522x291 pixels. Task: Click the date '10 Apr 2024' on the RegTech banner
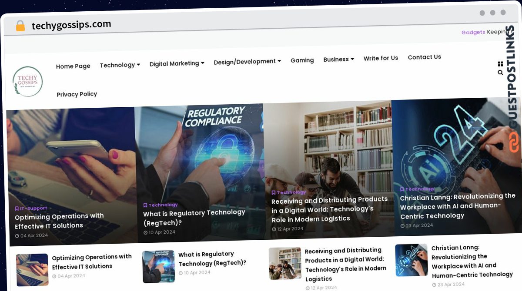tap(159, 232)
